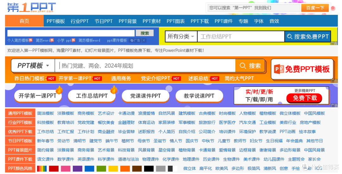
Task: Open the 数学课件 link
Action: (66, 159)
